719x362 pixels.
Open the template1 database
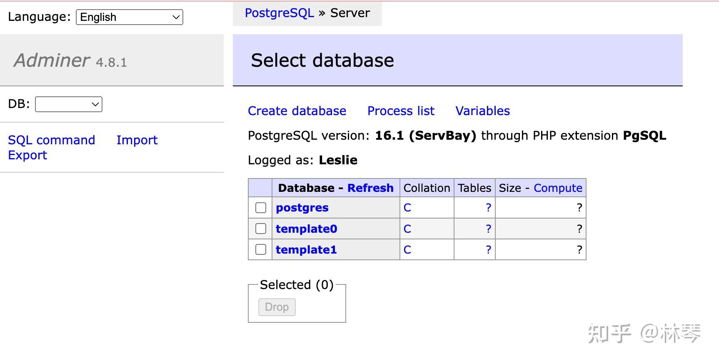coord(306,250)
